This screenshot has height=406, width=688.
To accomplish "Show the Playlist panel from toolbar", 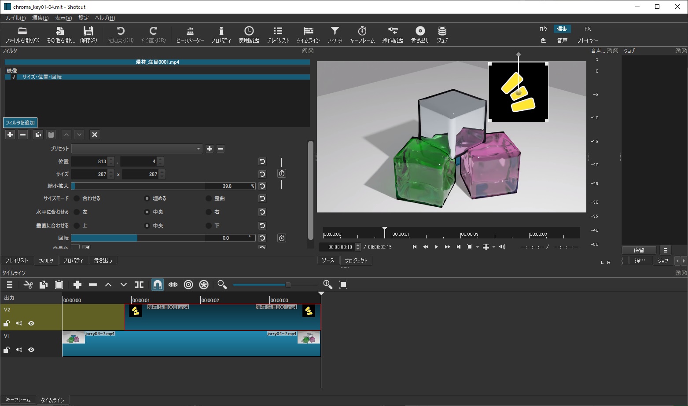I will [278, 35].
